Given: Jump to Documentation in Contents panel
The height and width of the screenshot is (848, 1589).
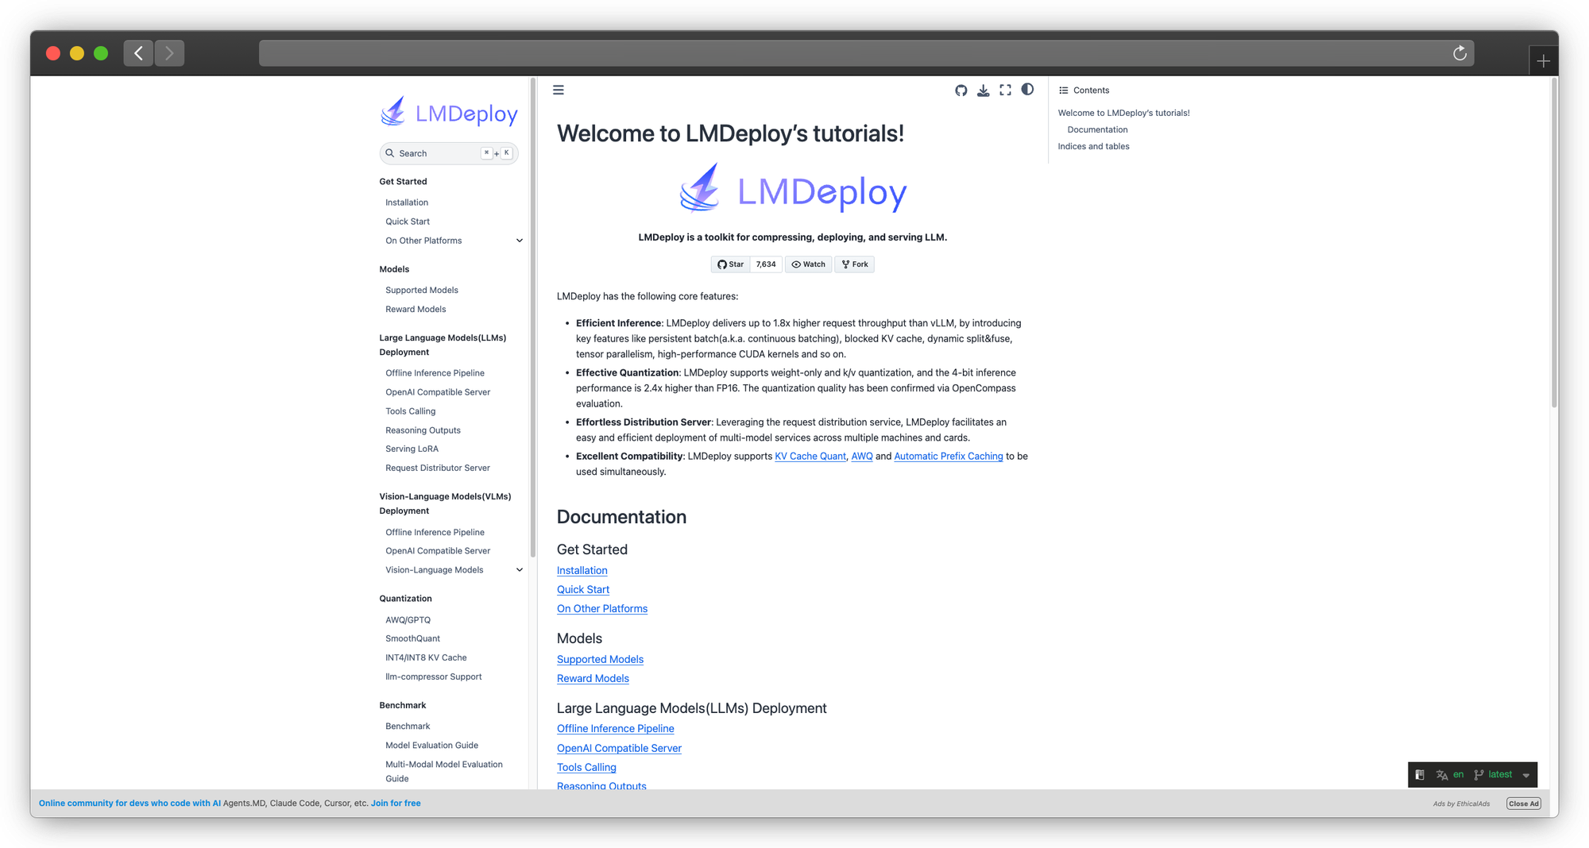Looking at the screenshot, I should click(x=1098, y=129).
